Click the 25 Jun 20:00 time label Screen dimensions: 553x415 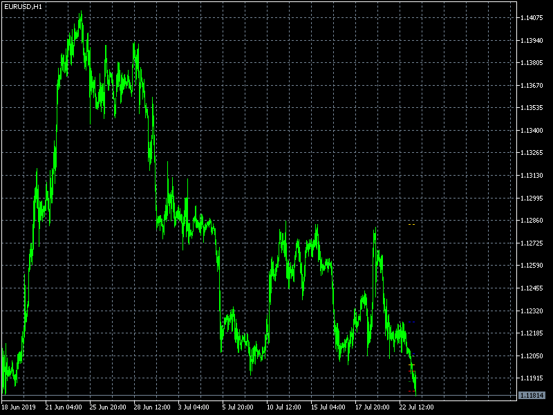tap(108, 407)
